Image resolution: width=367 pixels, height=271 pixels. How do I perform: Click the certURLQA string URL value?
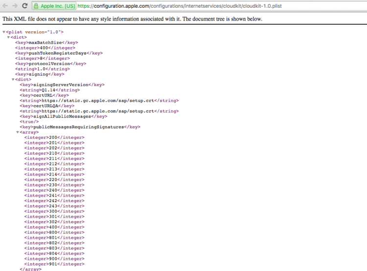point(99,111)
